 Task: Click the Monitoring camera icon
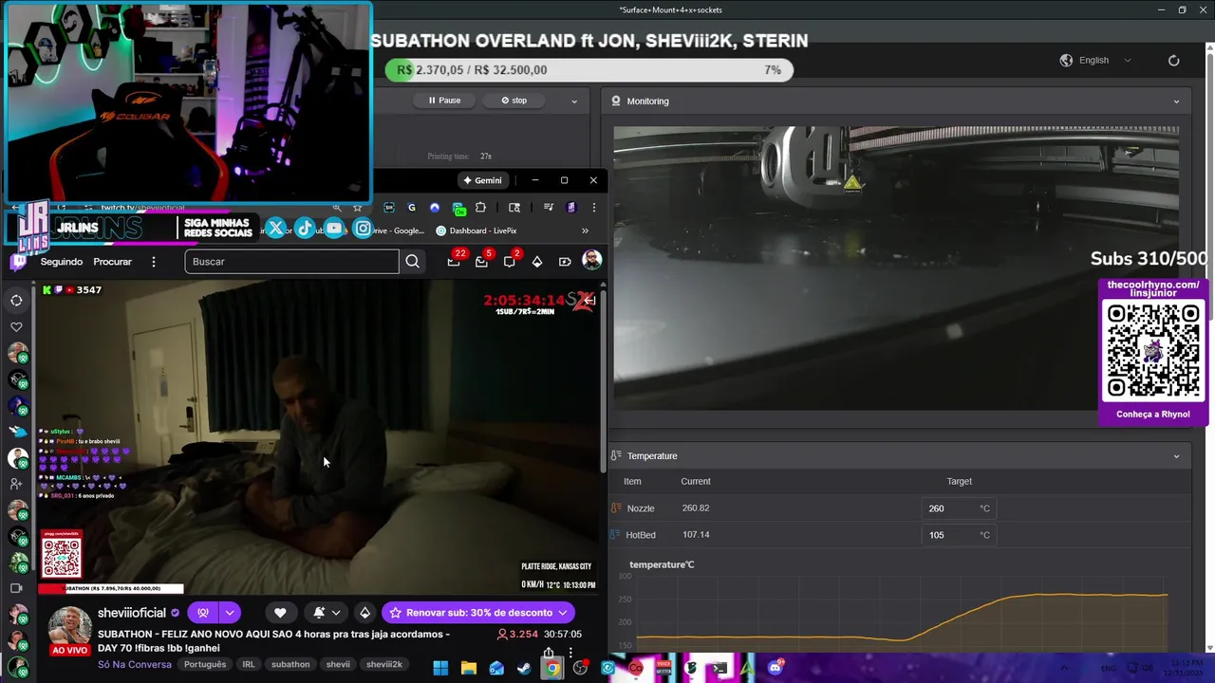[x=616, y=101]
